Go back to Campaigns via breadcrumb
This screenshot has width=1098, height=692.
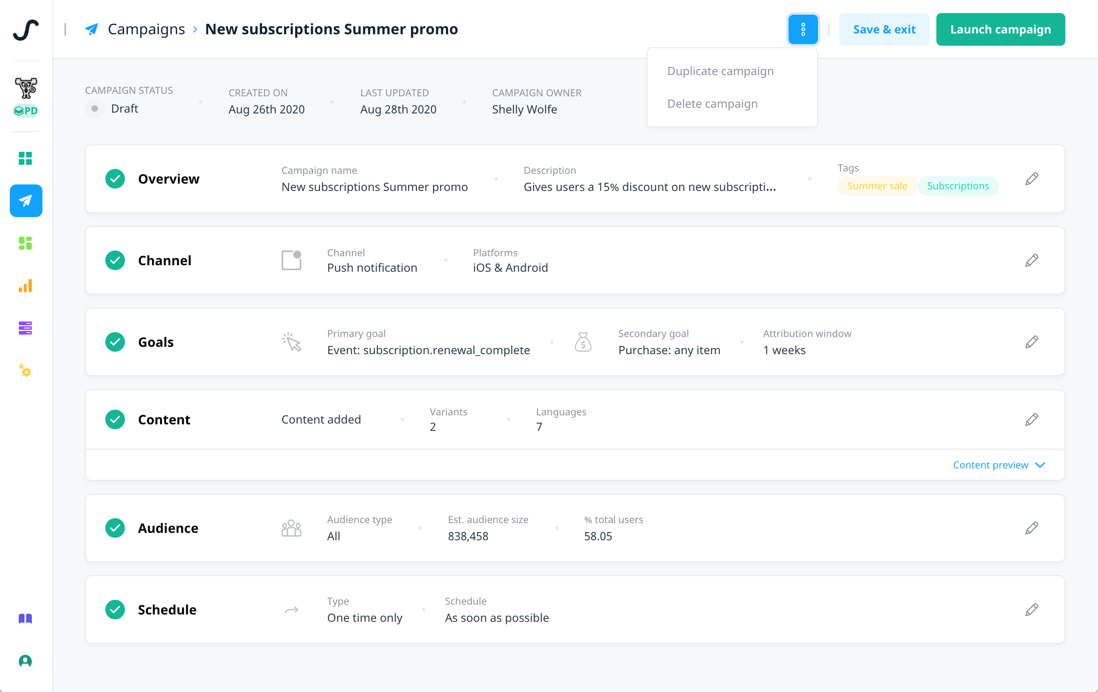click(147, 29)
